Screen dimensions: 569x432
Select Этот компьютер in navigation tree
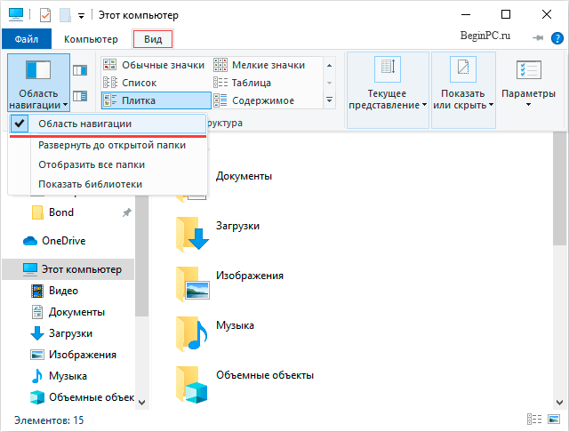(68, 269)
